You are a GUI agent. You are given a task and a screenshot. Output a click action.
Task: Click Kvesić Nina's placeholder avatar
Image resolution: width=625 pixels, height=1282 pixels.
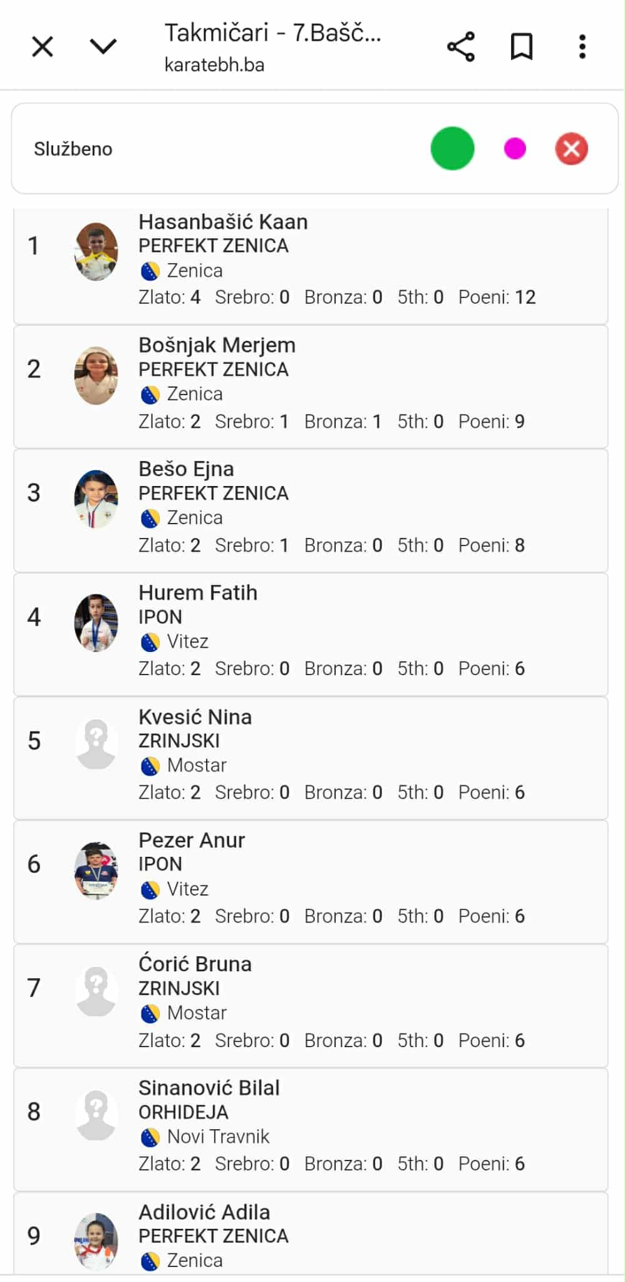pos(96,743)
